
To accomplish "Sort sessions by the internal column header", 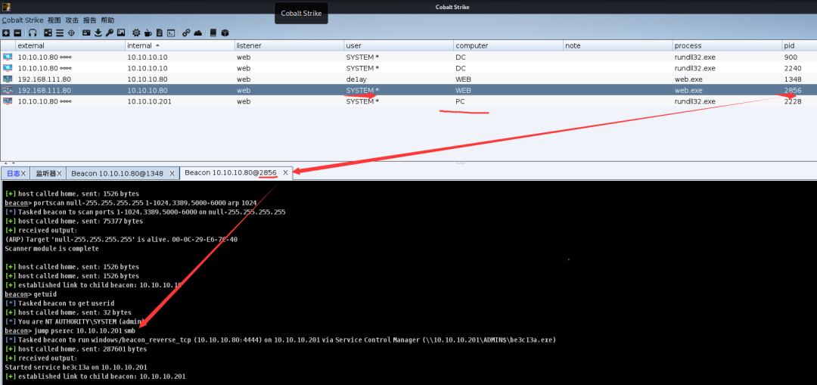I will tap(180, 45).
